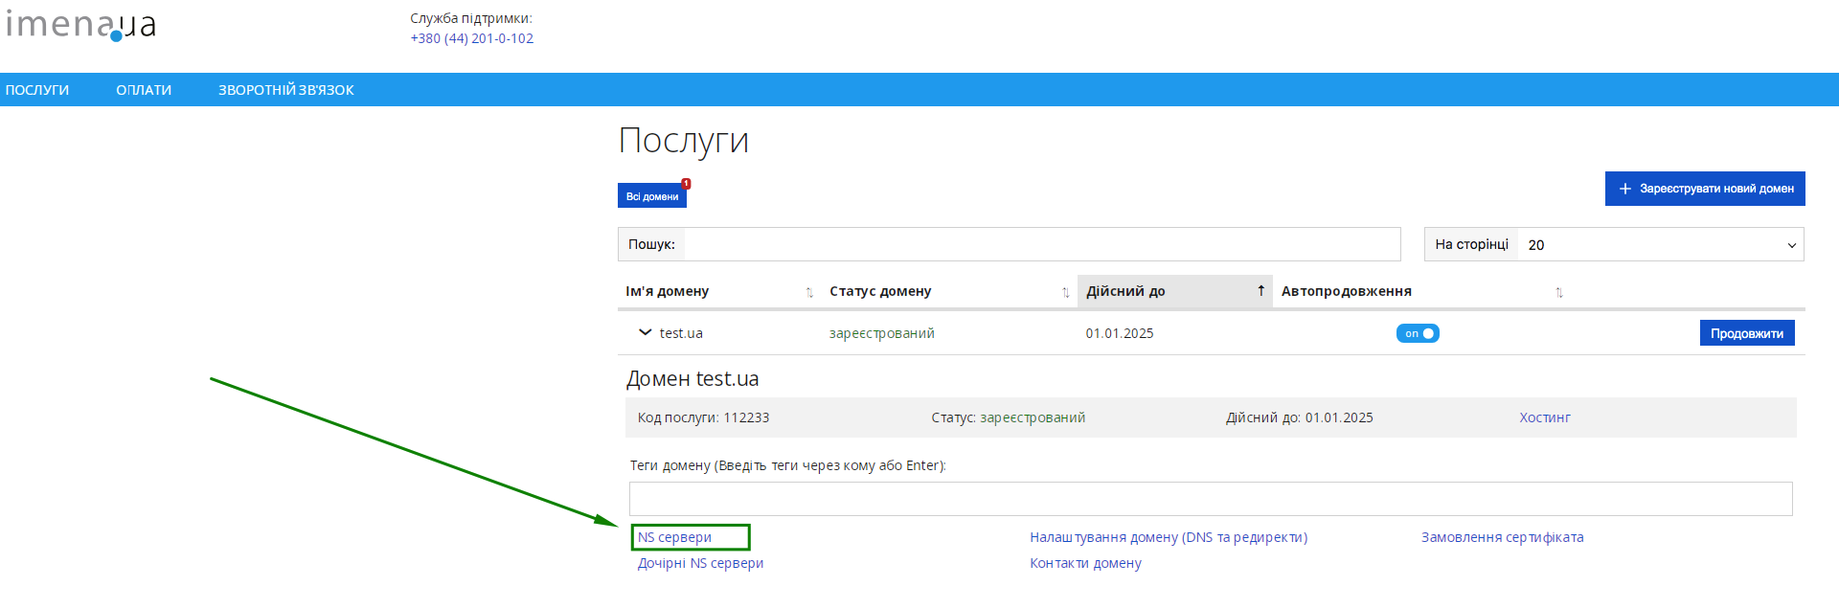Open the NS сервери link
Viewport: 1839px width, 609px height.
tap(674, 537)
